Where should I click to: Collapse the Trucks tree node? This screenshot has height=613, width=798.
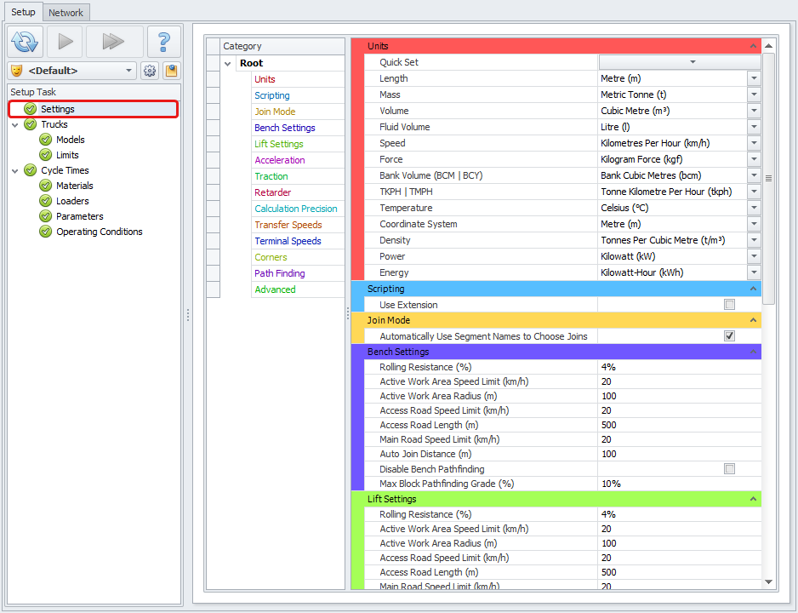point(17,124)
